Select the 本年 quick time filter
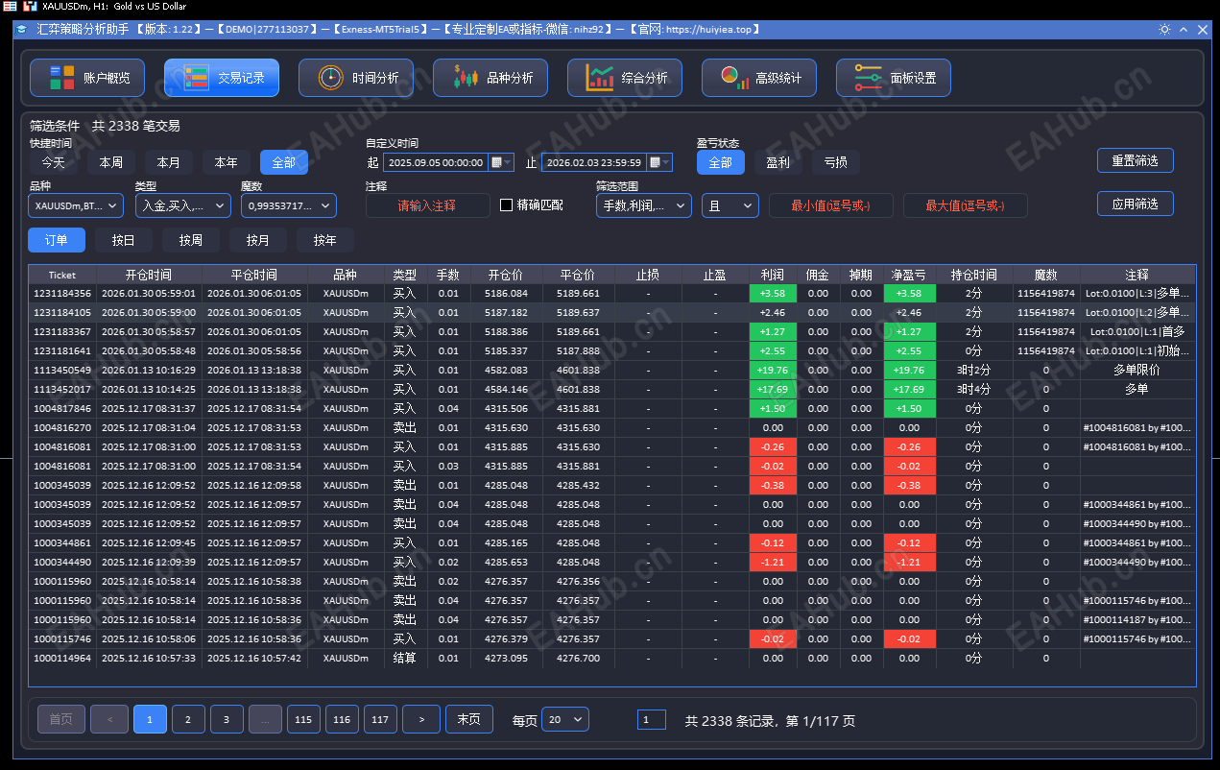The width and height of the screenshot is (1220, 770). 227,162
